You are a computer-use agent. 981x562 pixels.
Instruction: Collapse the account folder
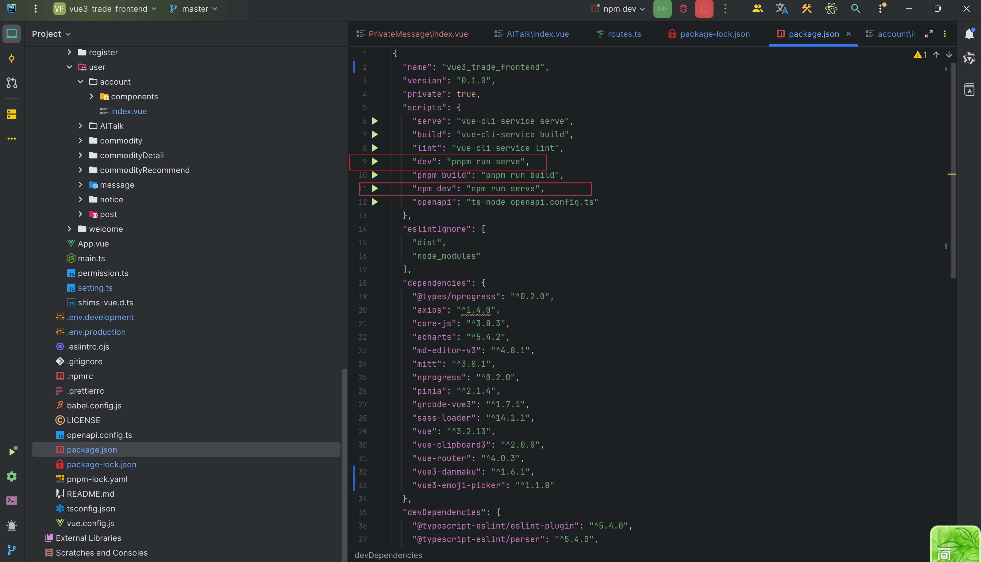coord(80,82)
